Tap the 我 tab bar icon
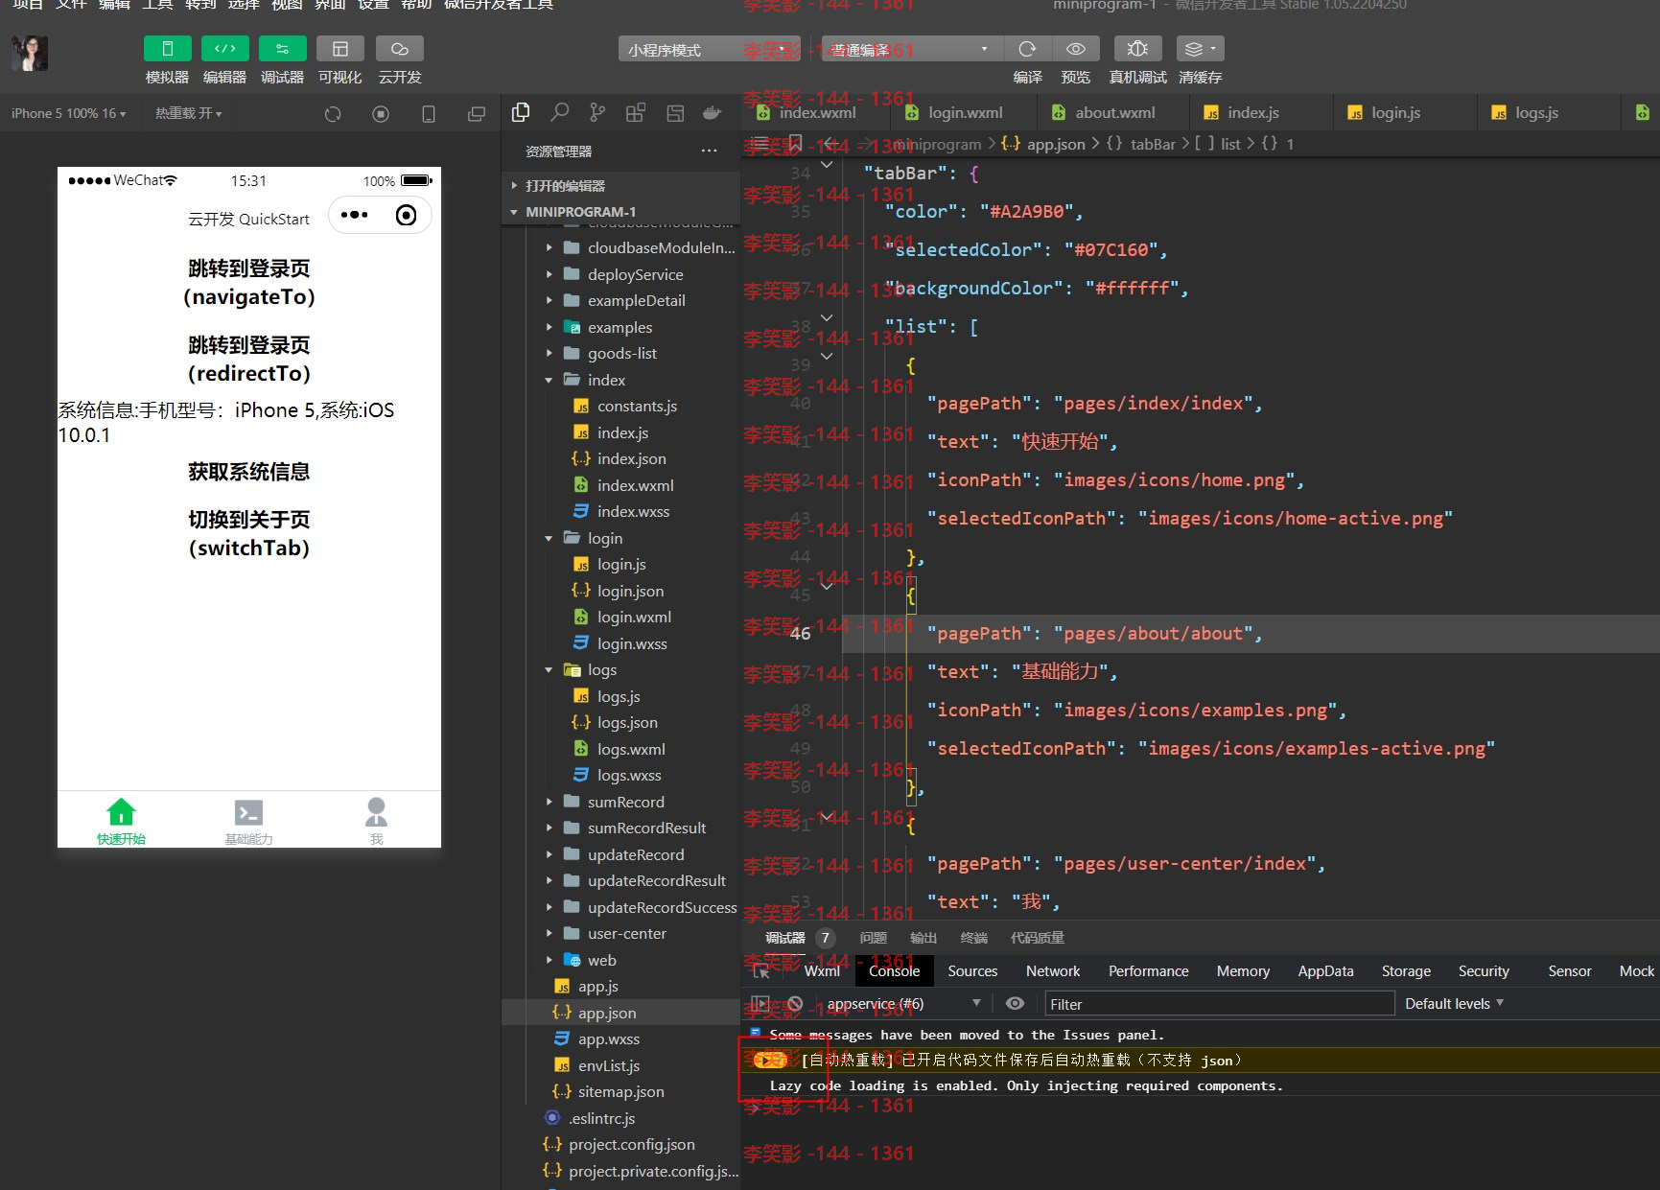Image resolution: width=1660 pixels, height=1190 pixels. point(376,821)
